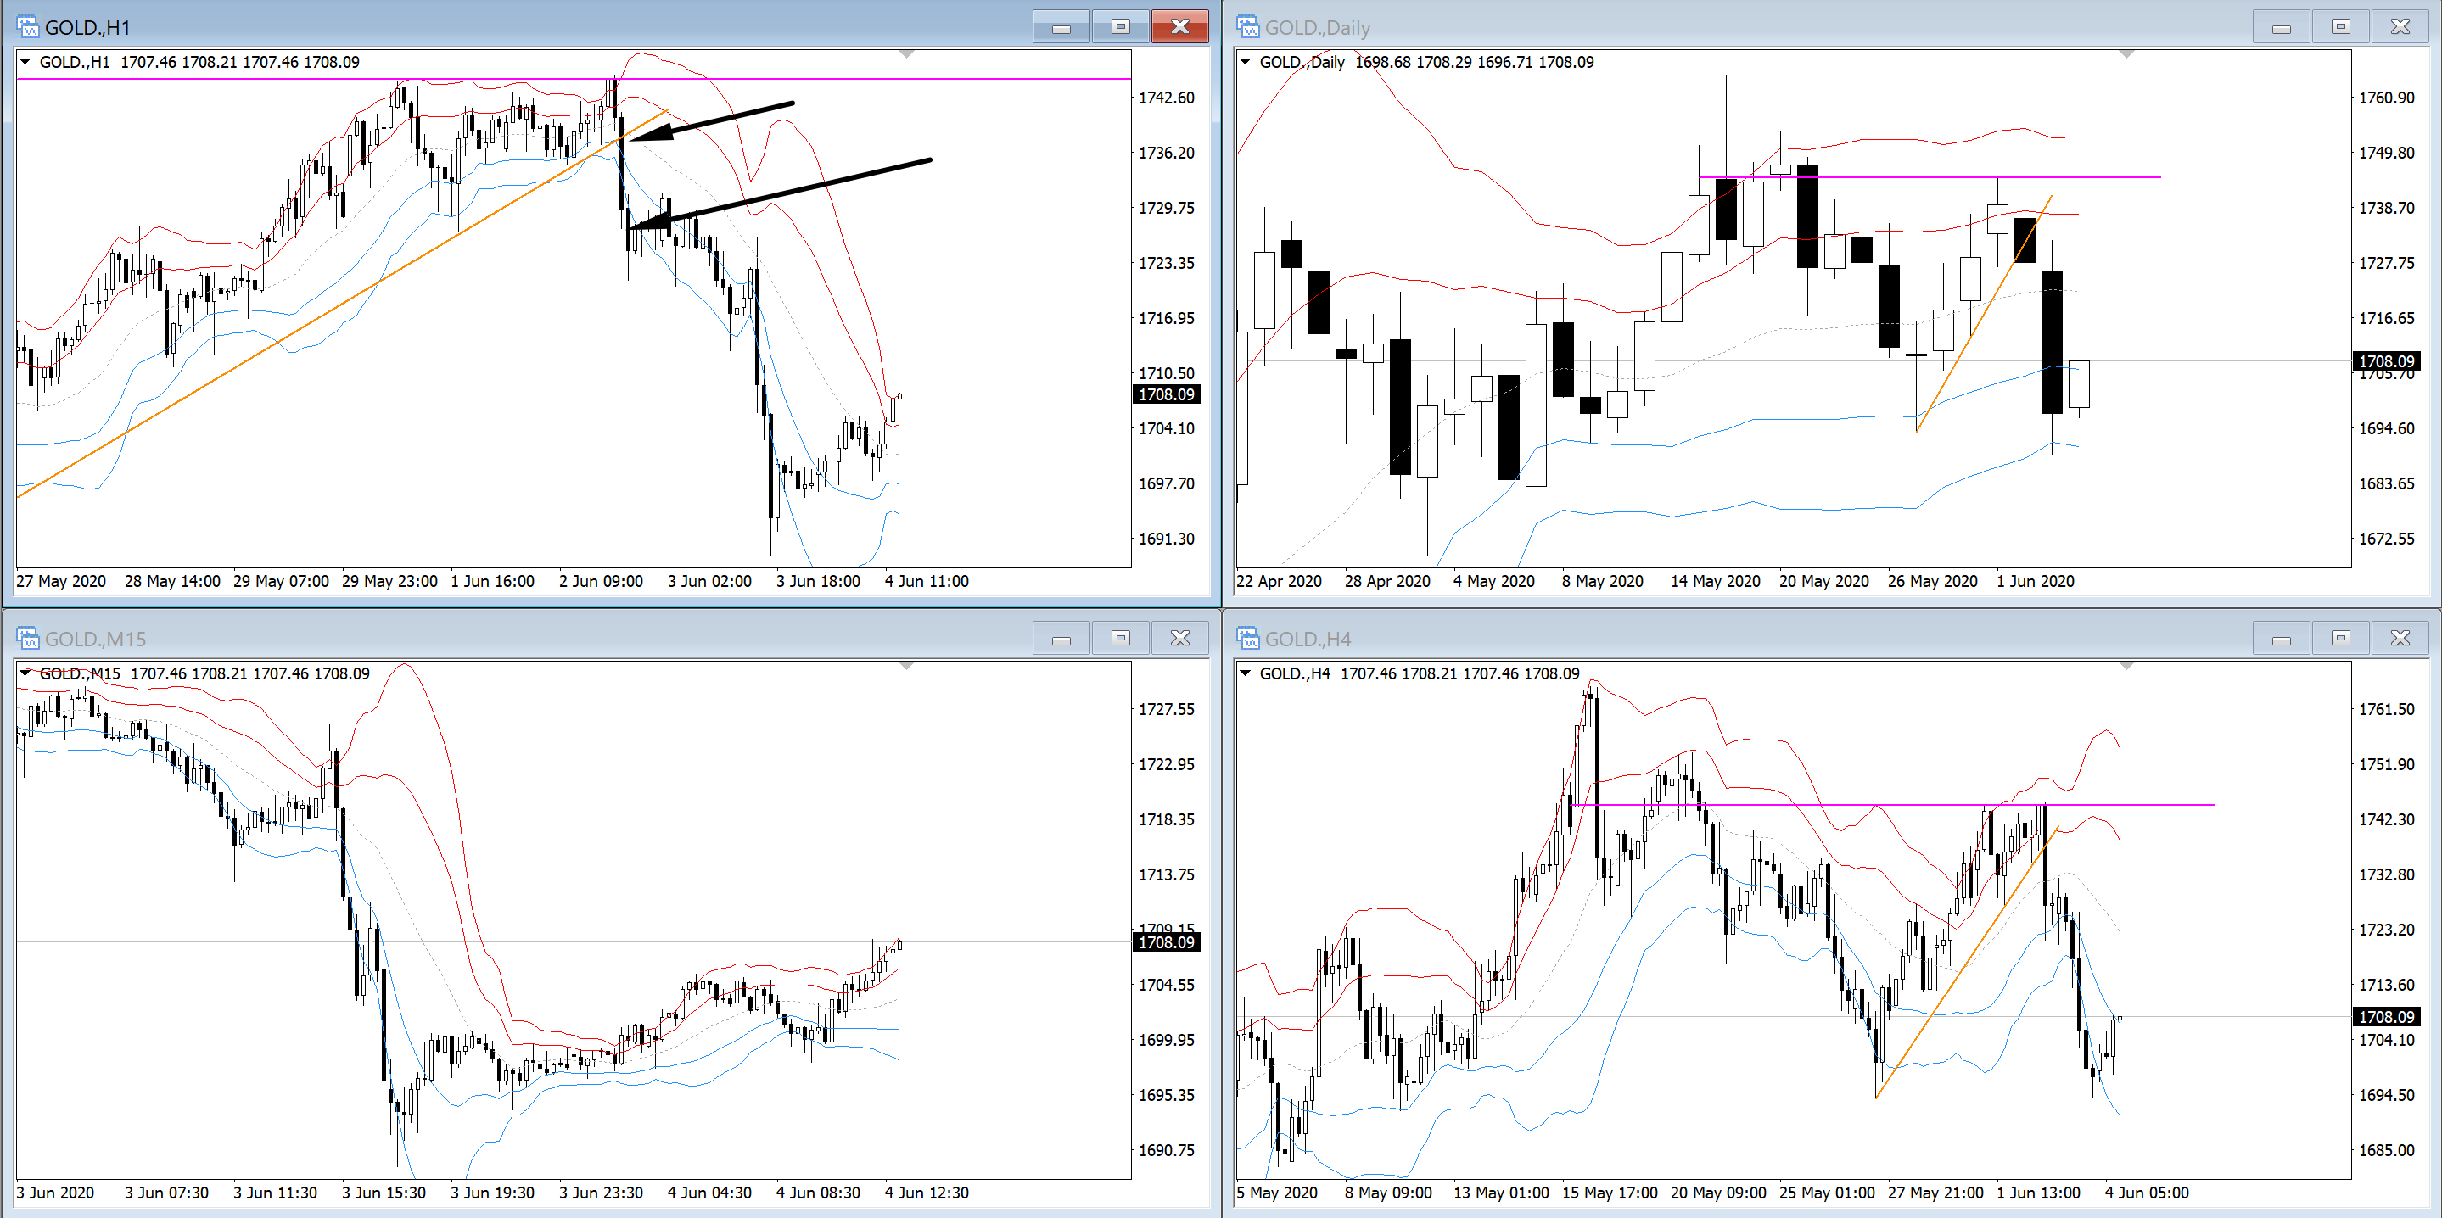Click the GOLD.,Daily chart window icon
Screen dimensions: 2442x1218
pos(1247,26)
